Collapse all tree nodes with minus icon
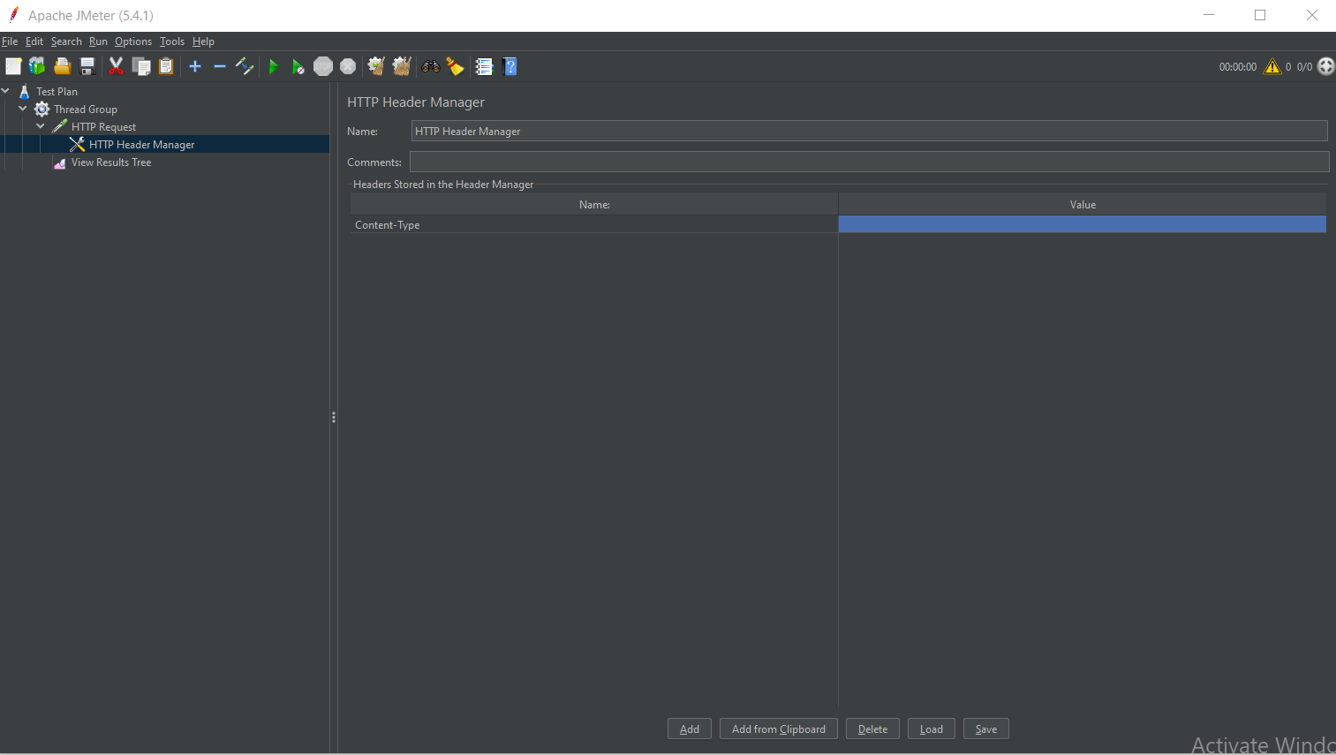 click(220, 66)
